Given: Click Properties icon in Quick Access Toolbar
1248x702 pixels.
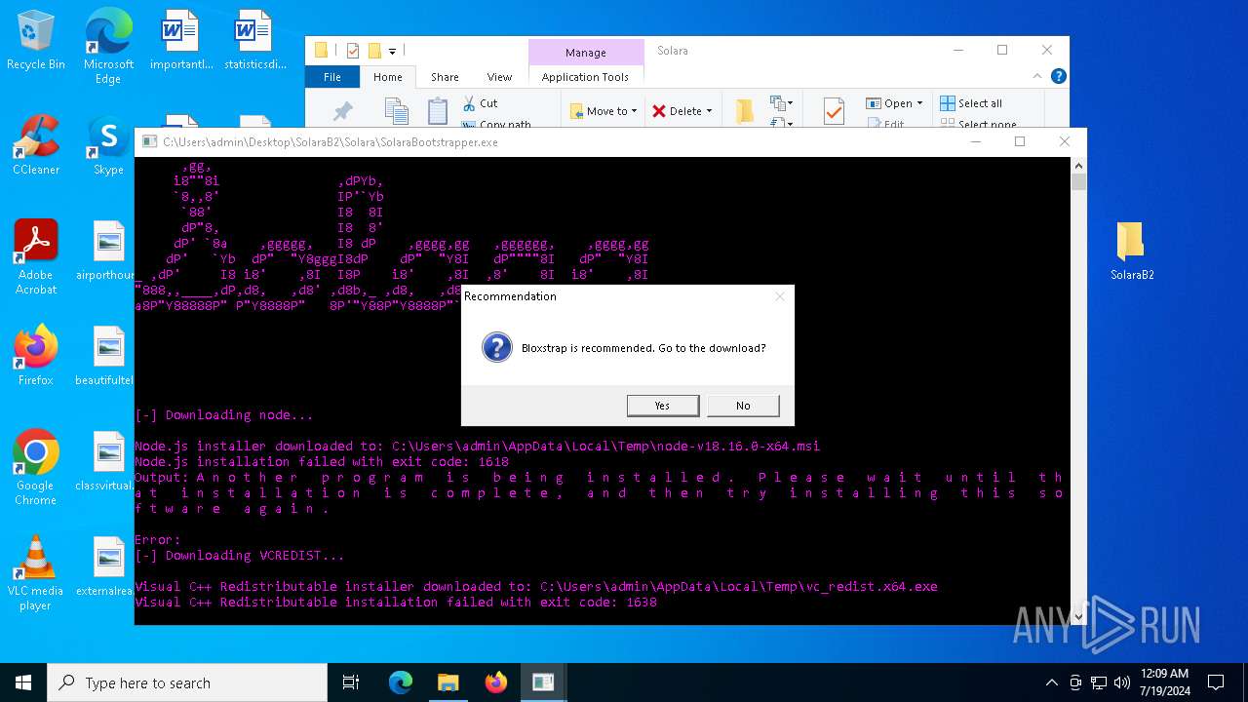Looking at the screenshot, I should click(x=353, y=51).
